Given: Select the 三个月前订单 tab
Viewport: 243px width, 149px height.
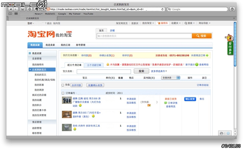Looking at the screenshot, I should (x=94, y=65).
